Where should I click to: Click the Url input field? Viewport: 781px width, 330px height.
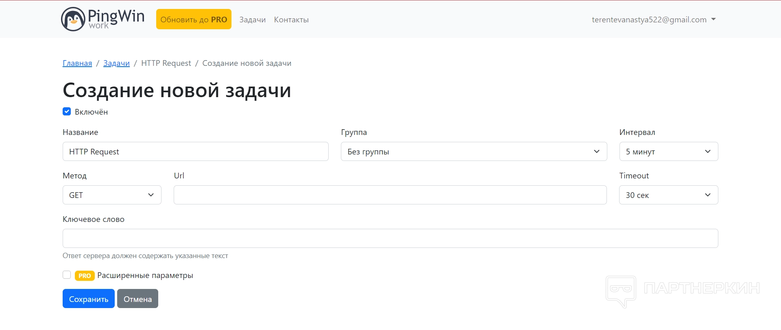point(390,195)
